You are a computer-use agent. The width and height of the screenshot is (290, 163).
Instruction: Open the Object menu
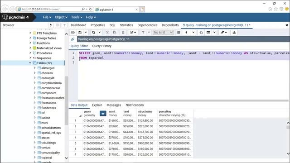(61, 17)
